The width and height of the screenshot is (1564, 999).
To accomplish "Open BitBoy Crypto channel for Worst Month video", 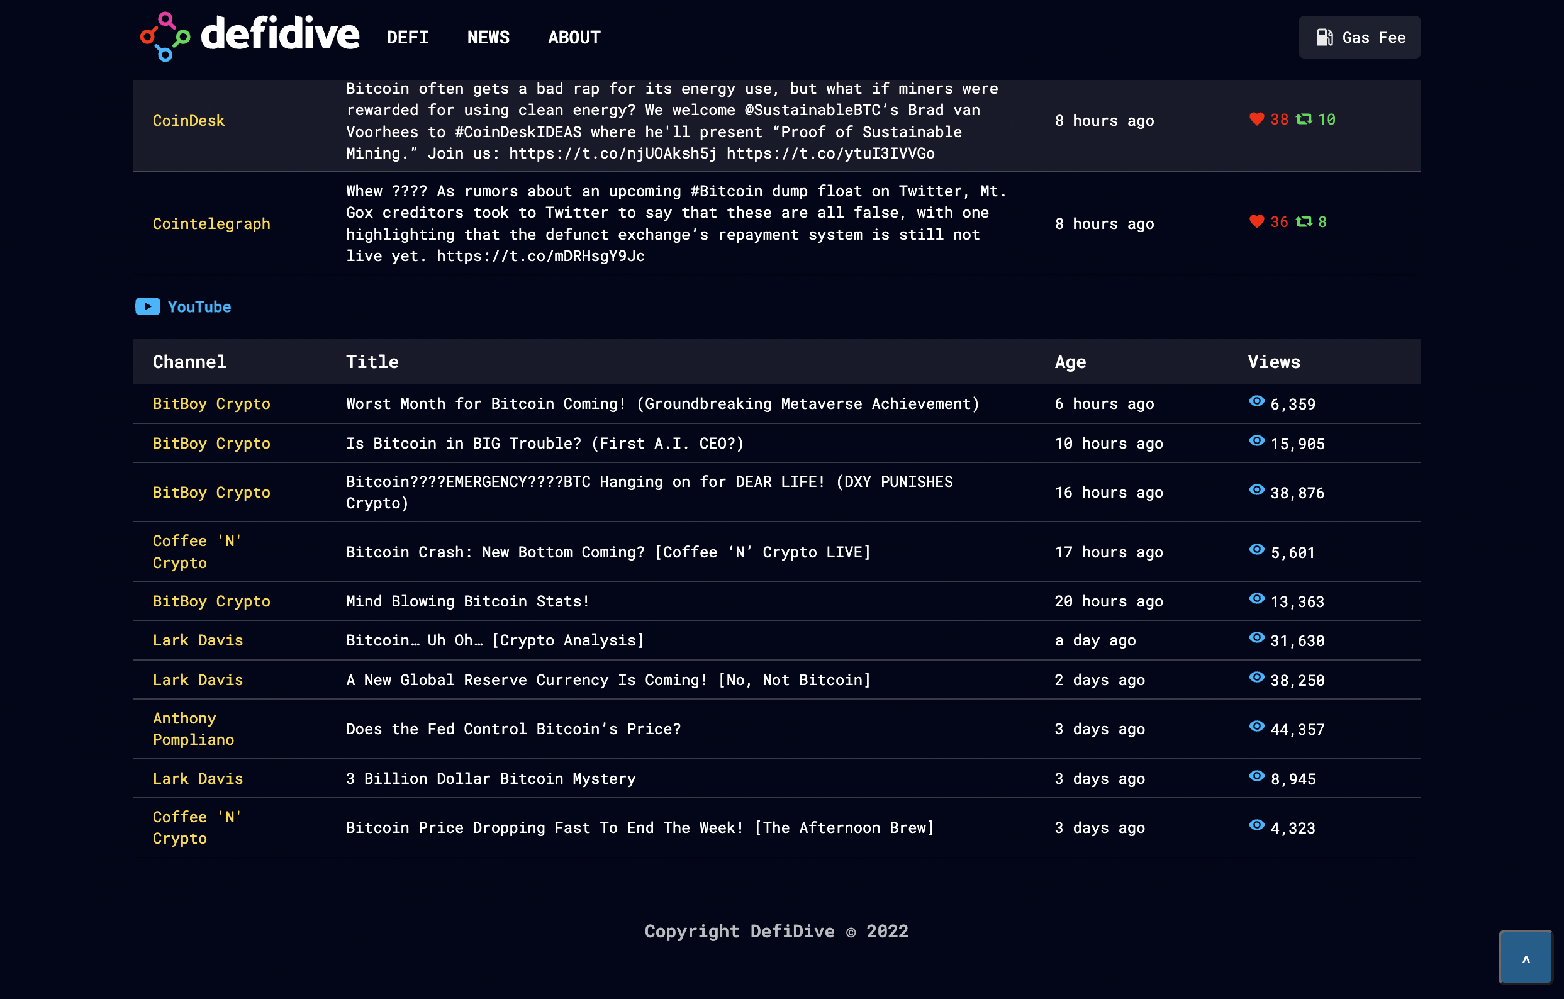I will click(x=211, y=403).
